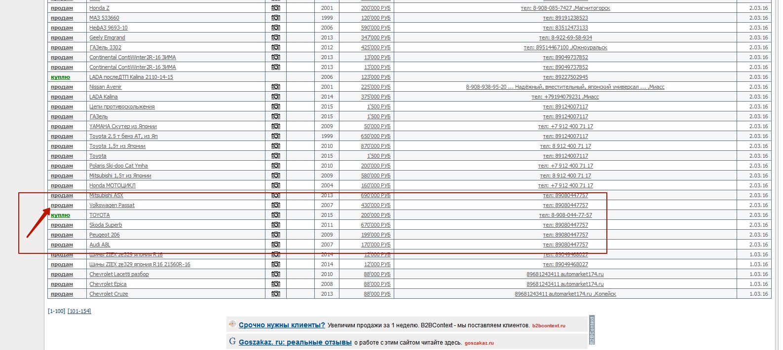Select the 690'000 РУБ price link
The width and height of the screenshot is (783, 350).
click(x=375, y=195)
